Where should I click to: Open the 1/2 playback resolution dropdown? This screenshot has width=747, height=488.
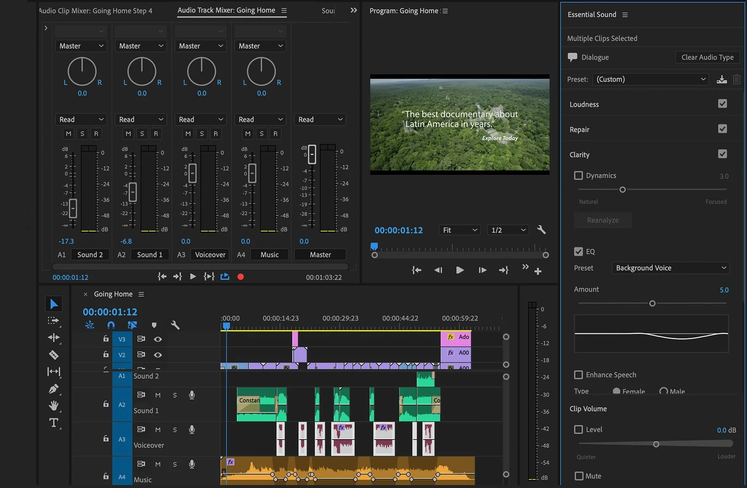coord(508,230)
